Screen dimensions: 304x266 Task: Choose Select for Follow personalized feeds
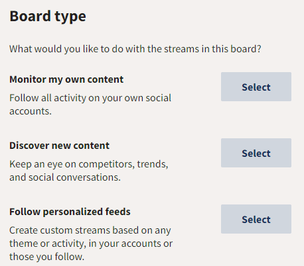pyautogui.click(x=256, y=219)
